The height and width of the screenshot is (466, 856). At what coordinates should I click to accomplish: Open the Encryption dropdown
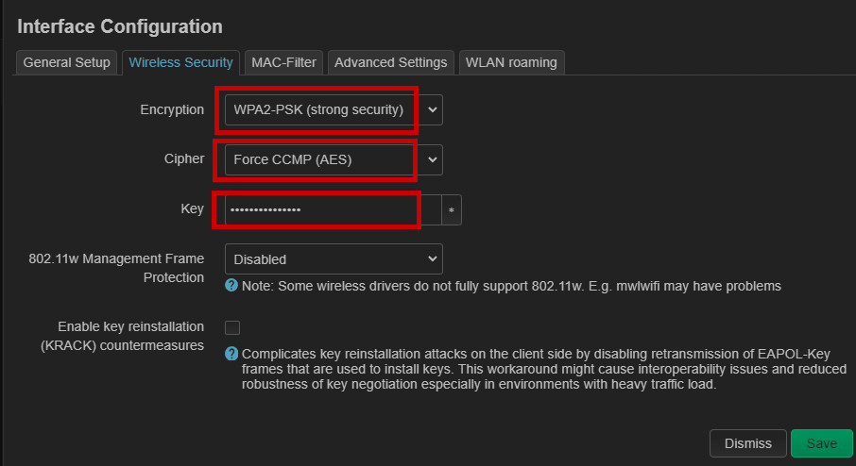click(321, 109)
